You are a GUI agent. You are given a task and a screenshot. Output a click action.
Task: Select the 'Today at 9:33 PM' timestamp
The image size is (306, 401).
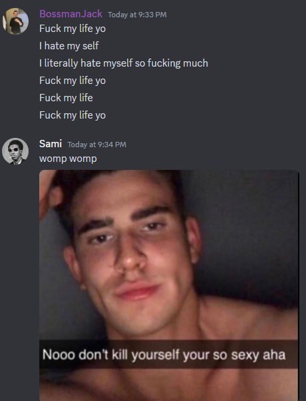click(137, 15)
